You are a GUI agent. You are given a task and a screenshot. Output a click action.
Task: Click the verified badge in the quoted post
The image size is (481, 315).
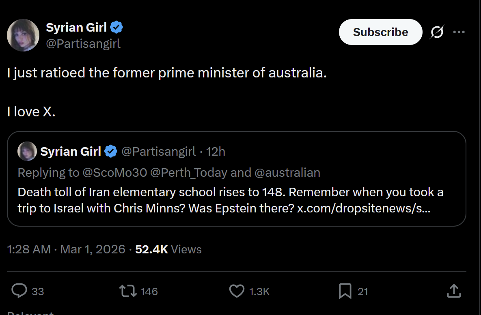click(111, 152)
